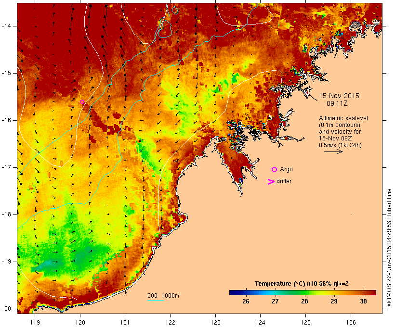Screen dimensions: 395x327
Task: Click latitude label '-17' on the axis
Action: pos(6,167)
